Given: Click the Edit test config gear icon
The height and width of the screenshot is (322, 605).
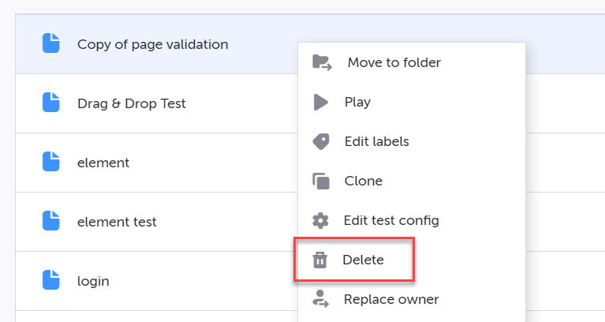Looking at the screenshot, I should pos(320,220).
